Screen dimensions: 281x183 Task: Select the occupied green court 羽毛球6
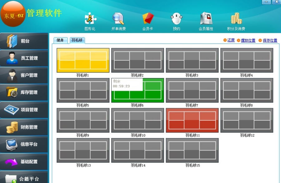coord(138,91)
